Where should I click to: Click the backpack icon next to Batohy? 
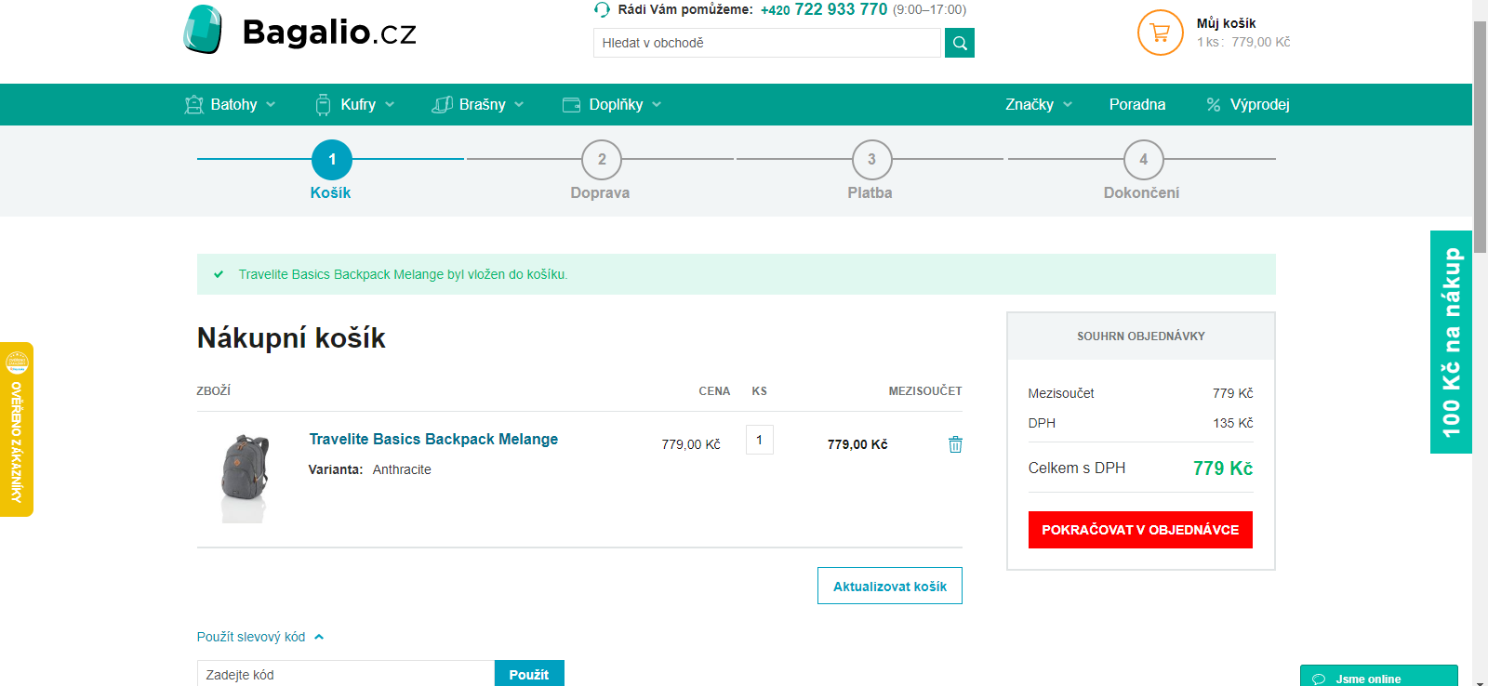point(193,104)
